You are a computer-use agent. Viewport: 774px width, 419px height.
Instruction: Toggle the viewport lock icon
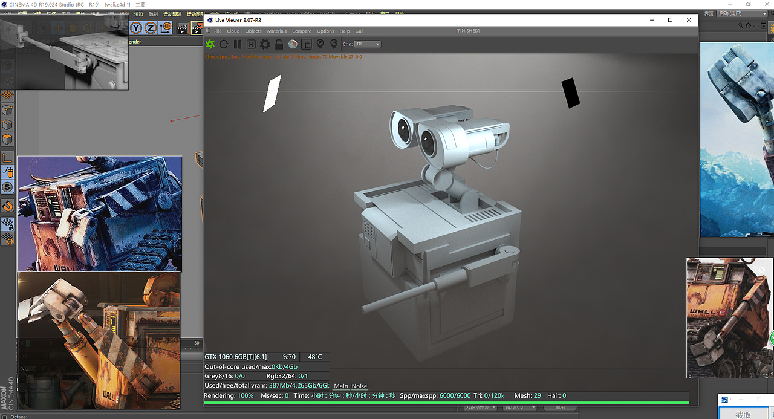point(279,44)
